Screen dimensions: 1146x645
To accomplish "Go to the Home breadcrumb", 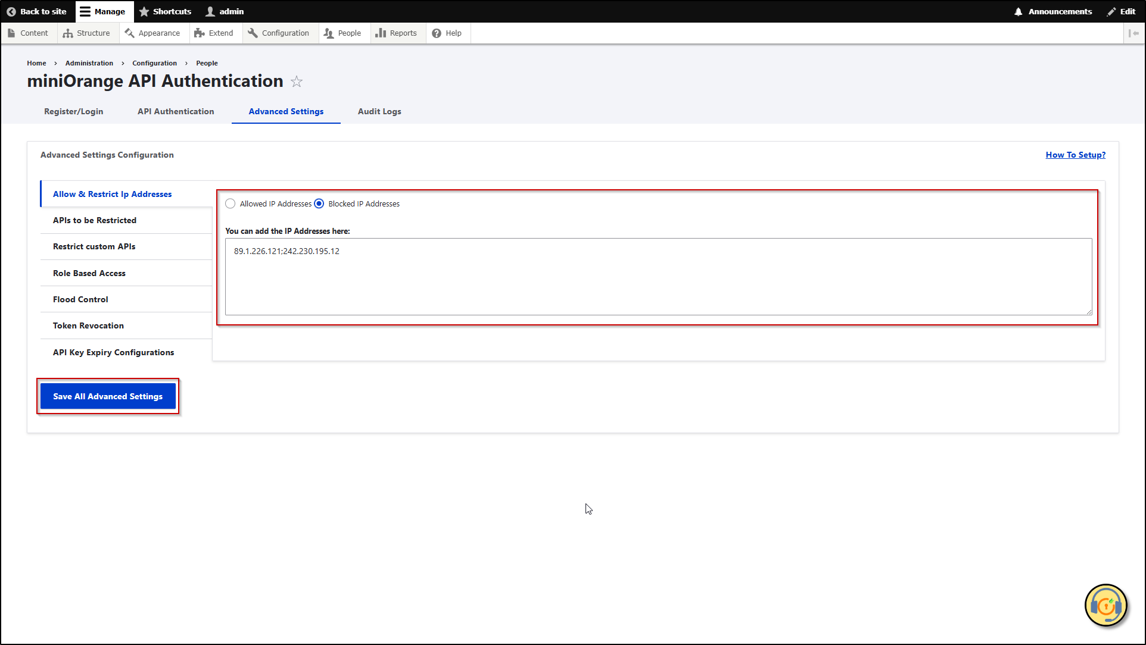I will coord(36,63).
